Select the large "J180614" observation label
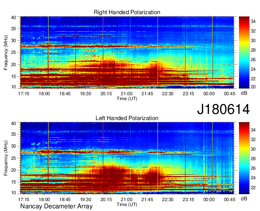 [223, 109]
